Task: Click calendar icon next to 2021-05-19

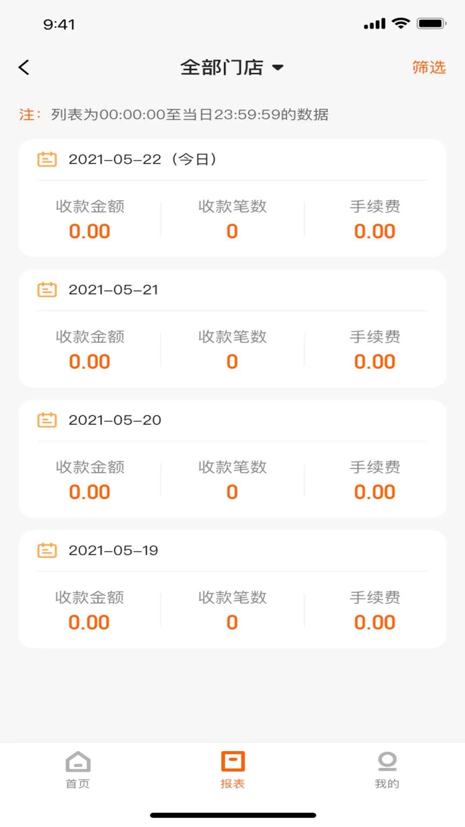Action: (47, 550)
